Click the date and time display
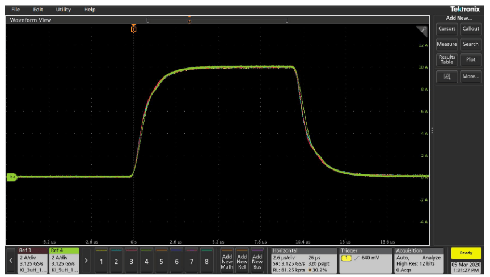The image size is (490, 277). 466,267
